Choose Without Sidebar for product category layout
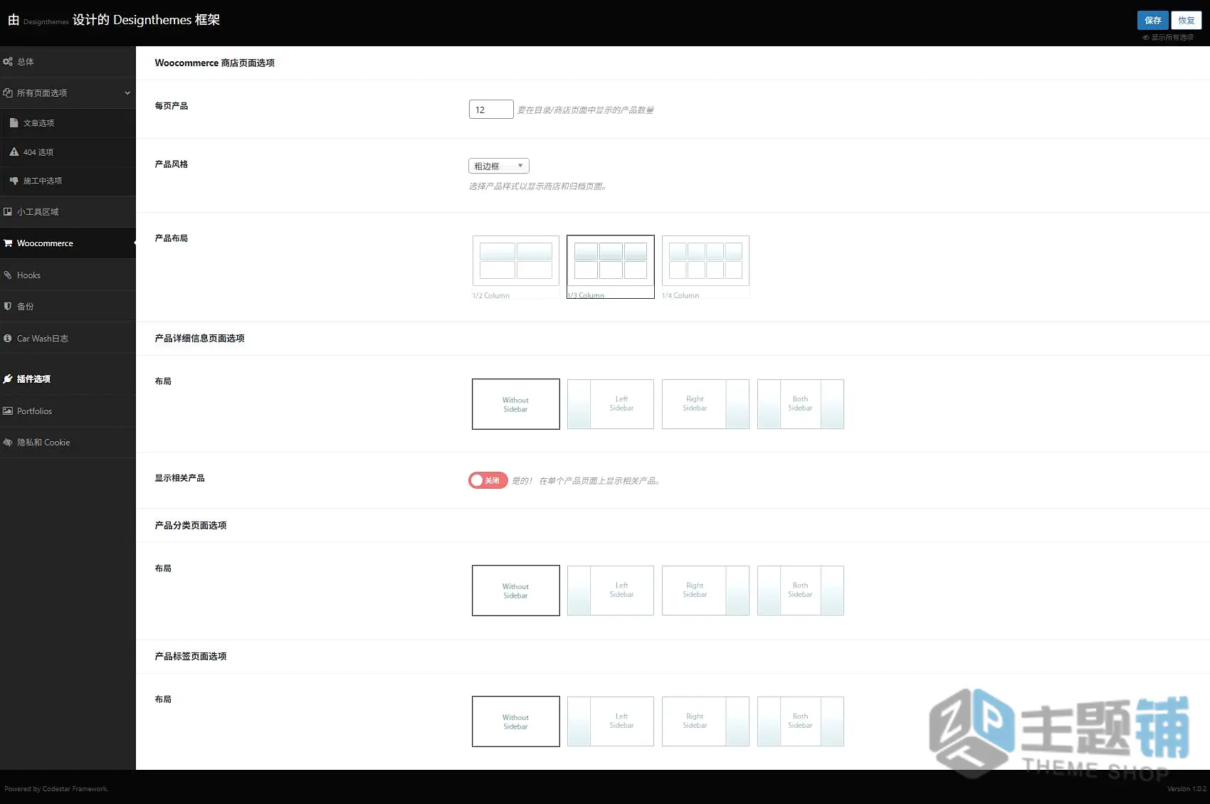Image resolution: width=1210 pixels, height=804 pixels. pyautogui.click(x=516, y=591)
